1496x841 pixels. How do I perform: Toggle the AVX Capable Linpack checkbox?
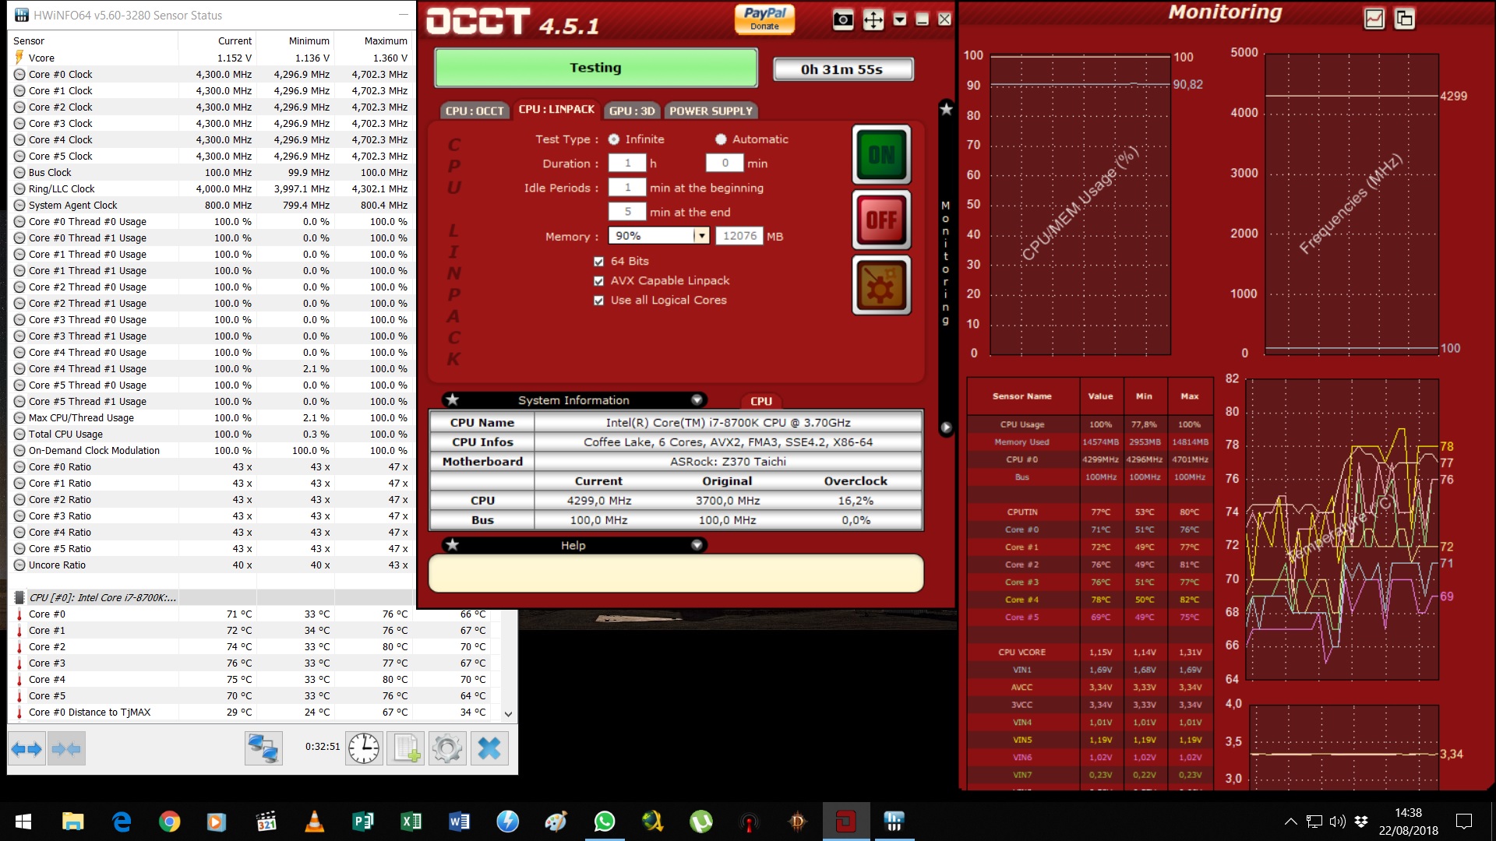pyautogui.click(x=598, y=281)
